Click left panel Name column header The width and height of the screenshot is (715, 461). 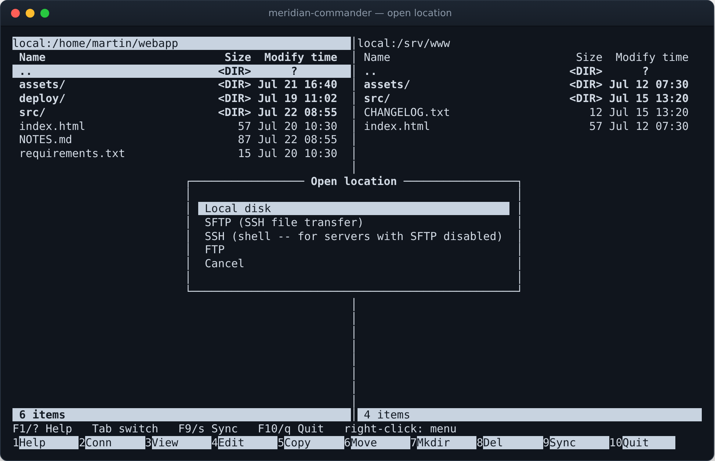[x=32, y=57]
